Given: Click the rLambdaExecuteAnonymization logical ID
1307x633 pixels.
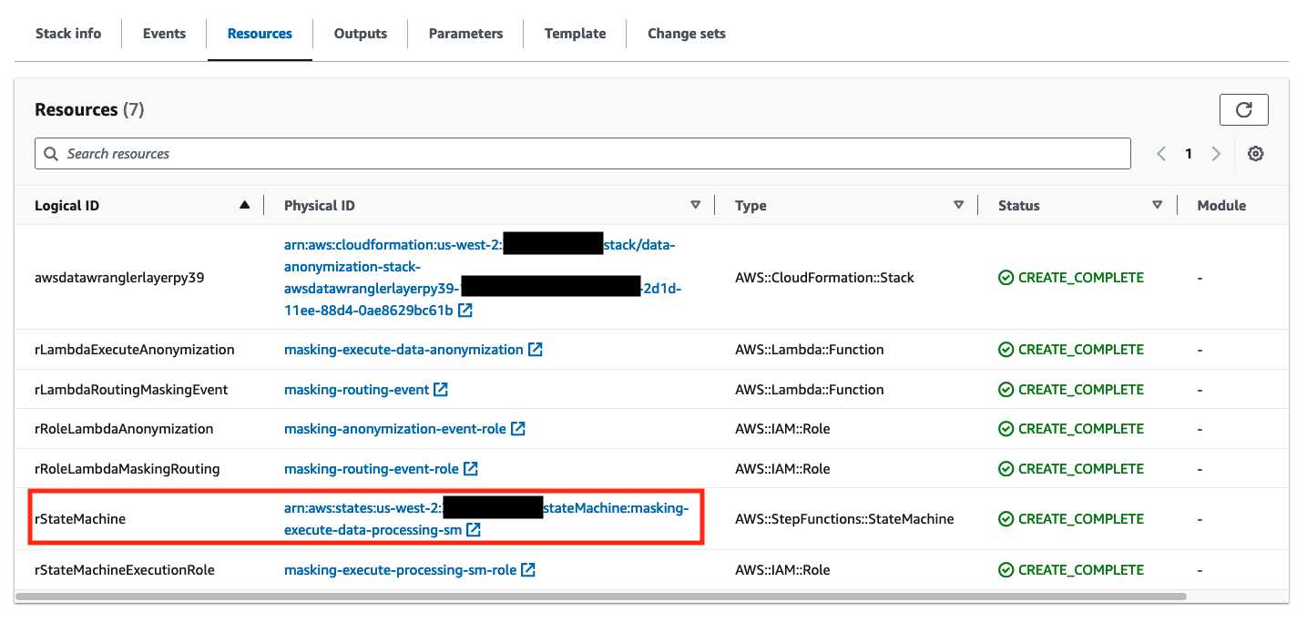Looking at the screenshot, I should click(x=135, y=350).
